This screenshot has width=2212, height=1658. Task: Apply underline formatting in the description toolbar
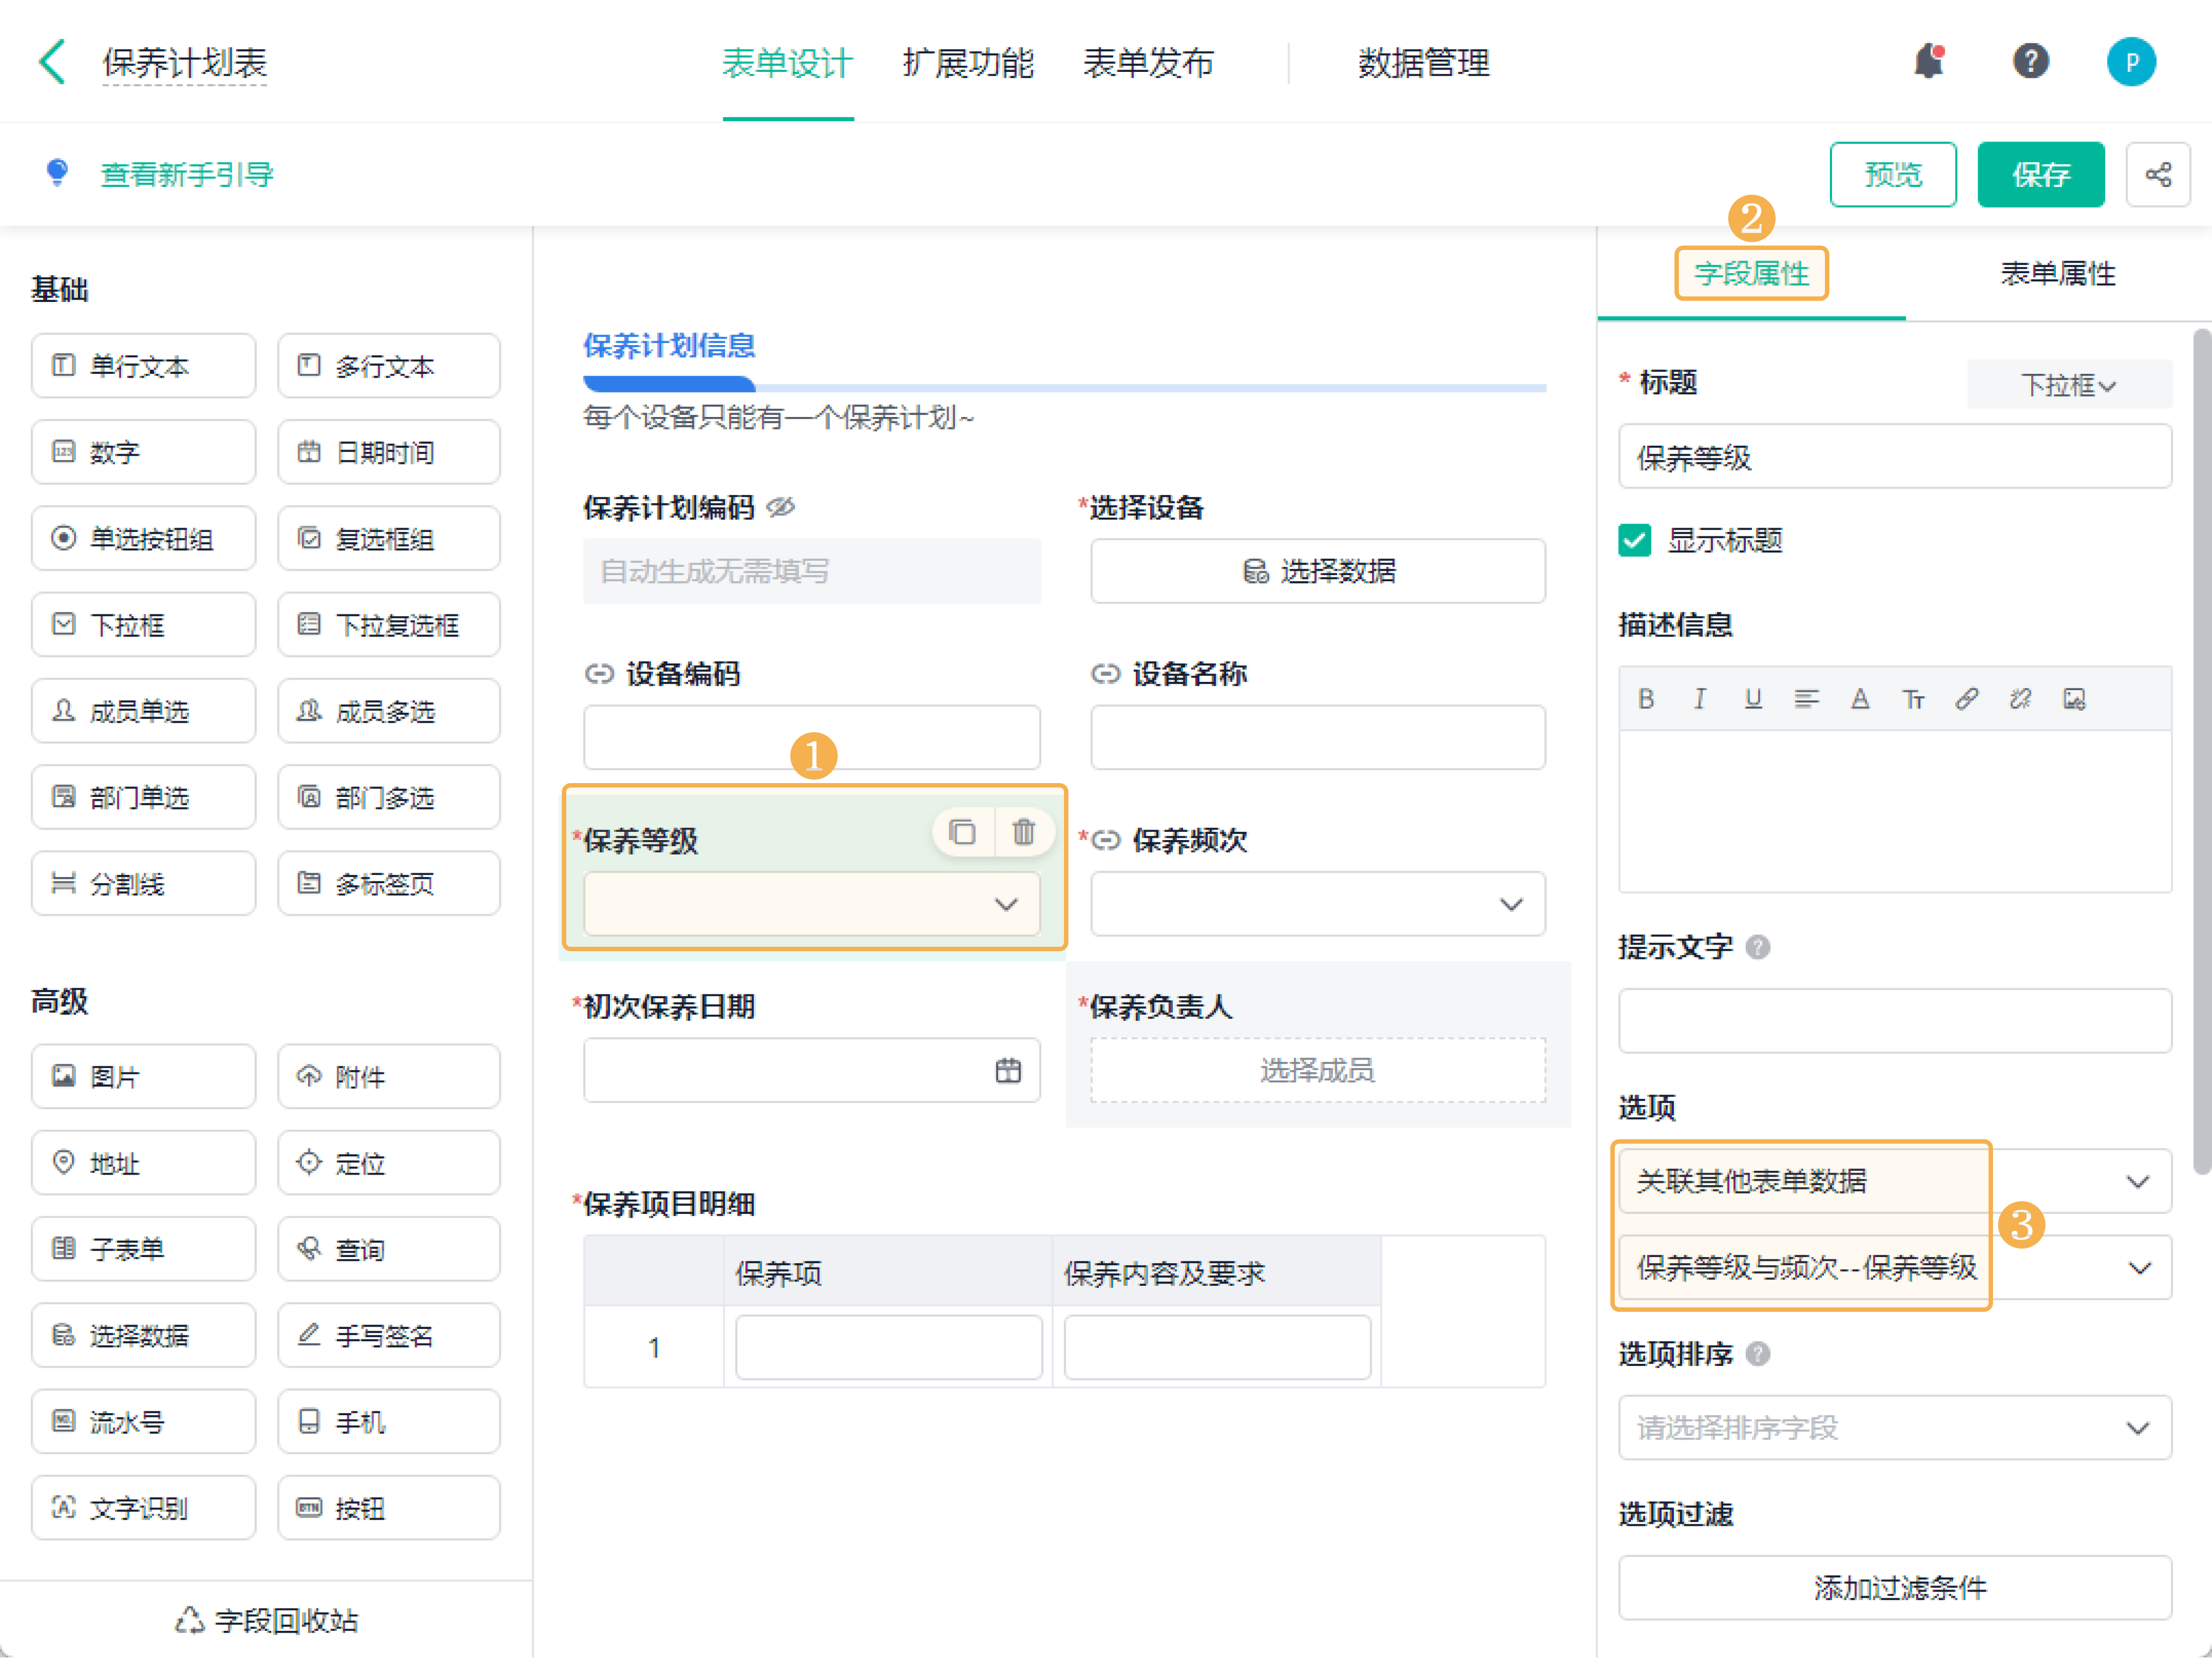click(x=1753, y=698)
